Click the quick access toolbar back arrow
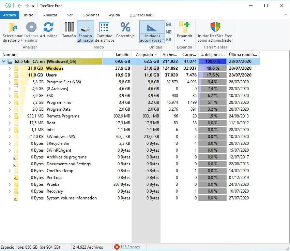 (19, 6)
